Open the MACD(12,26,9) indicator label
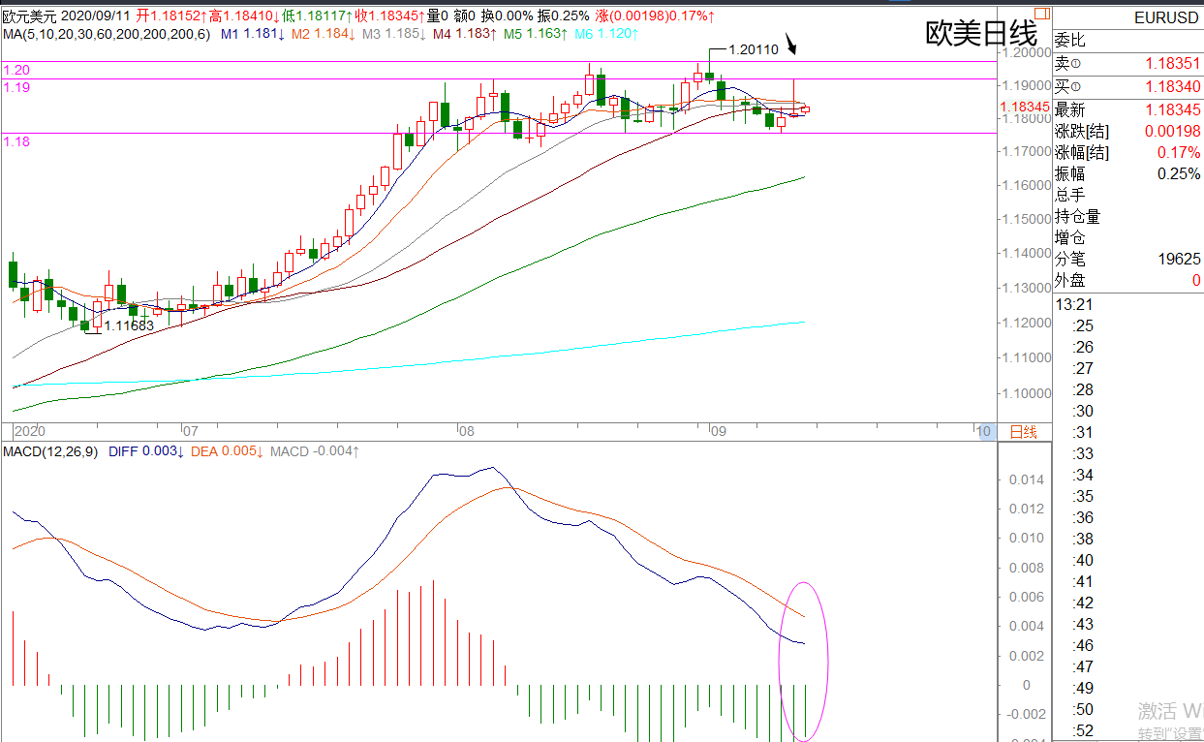 (52, 451)
